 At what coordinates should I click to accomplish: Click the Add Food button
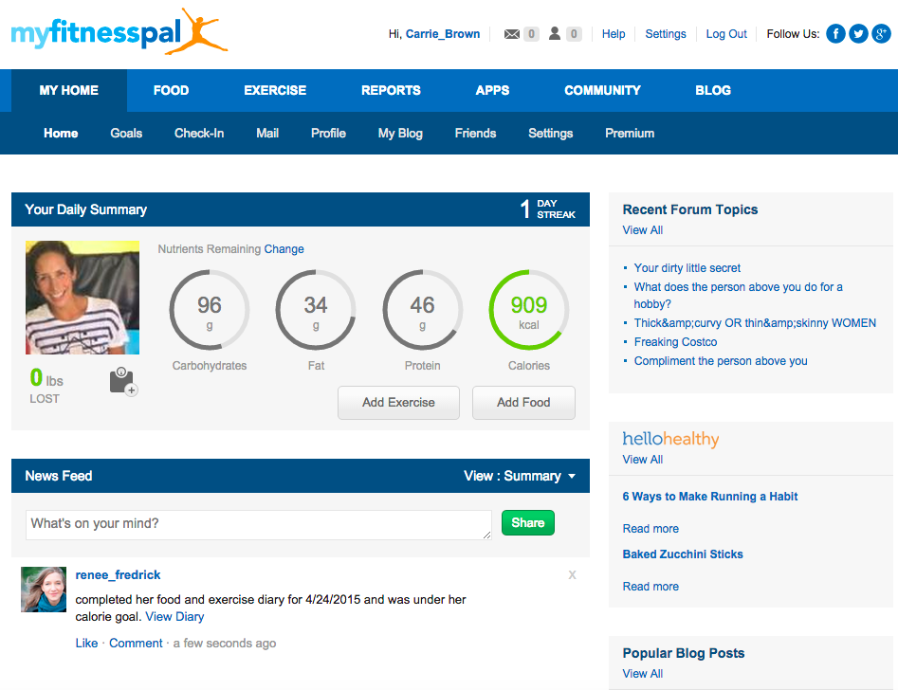pos(523,403)
